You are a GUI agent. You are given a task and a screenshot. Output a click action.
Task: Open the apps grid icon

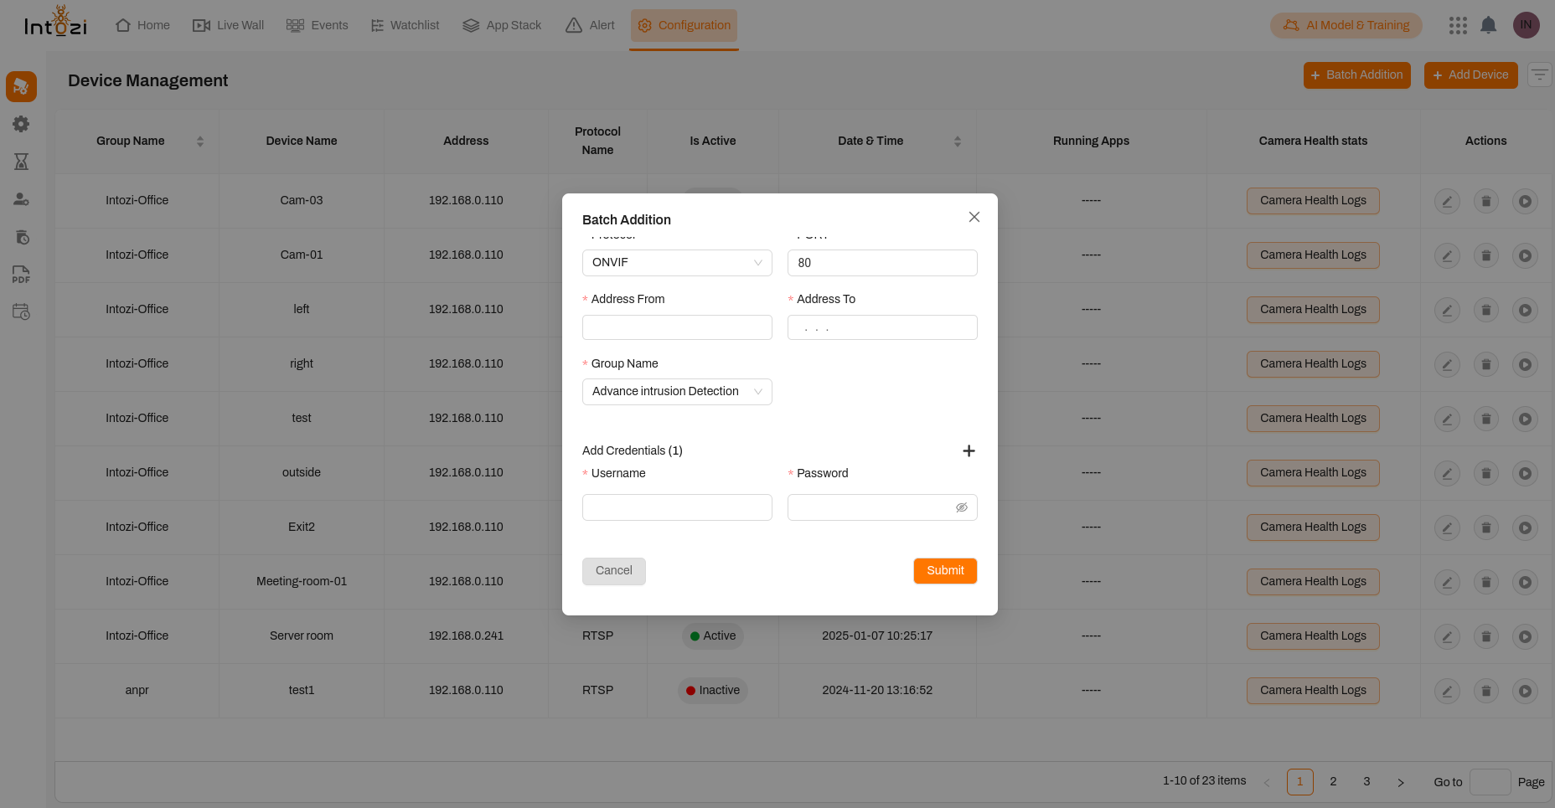pyautogui.click(x=1458, y=25)
